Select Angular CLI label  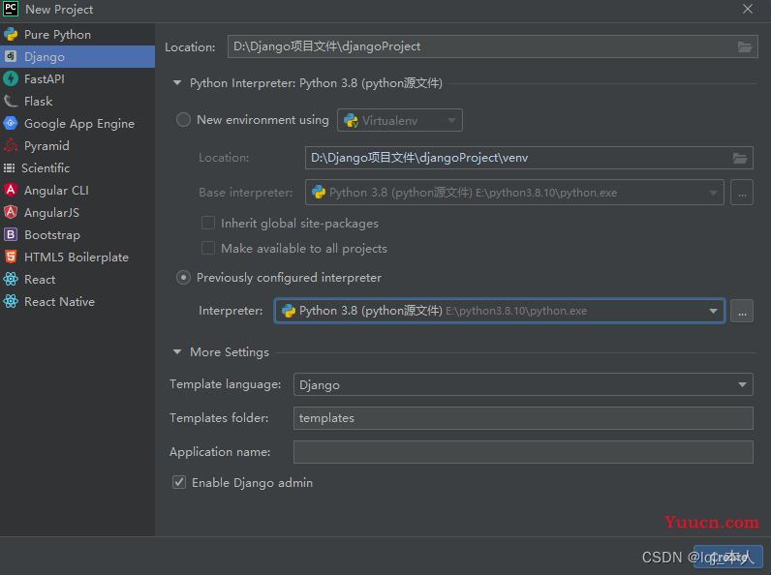pos(56,190)
